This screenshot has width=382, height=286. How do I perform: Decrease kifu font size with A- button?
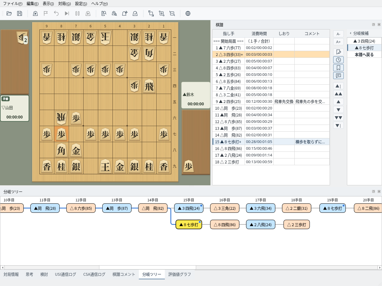point(338,34)
